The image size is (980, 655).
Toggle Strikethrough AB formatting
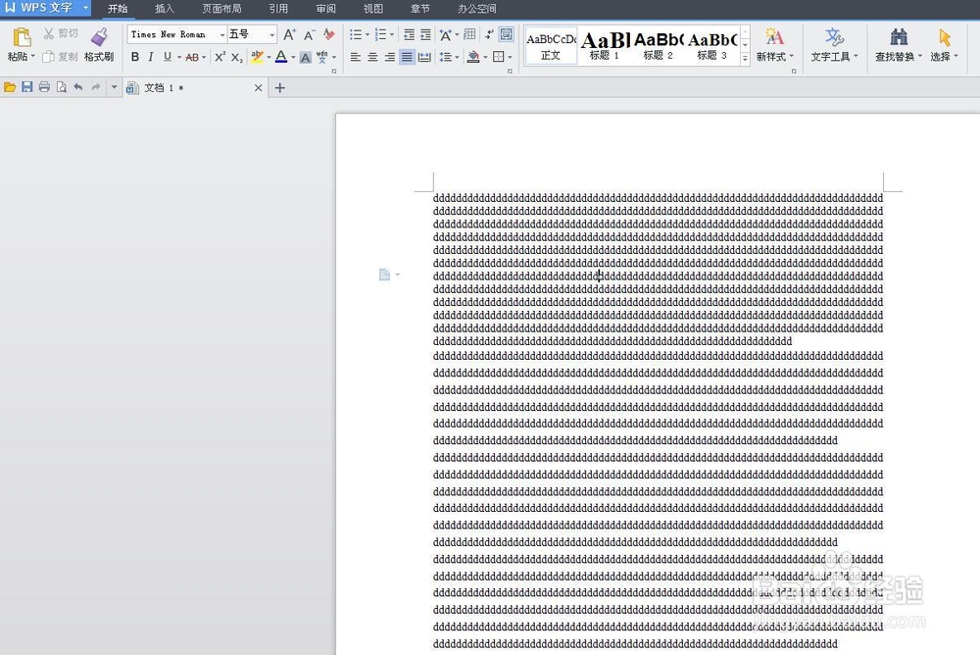[x=192, y=57]
